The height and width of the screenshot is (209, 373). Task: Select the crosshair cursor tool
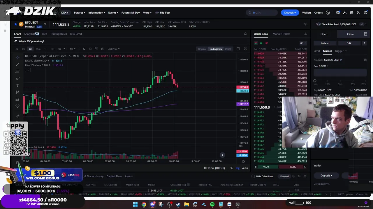[x=17, y=58]
